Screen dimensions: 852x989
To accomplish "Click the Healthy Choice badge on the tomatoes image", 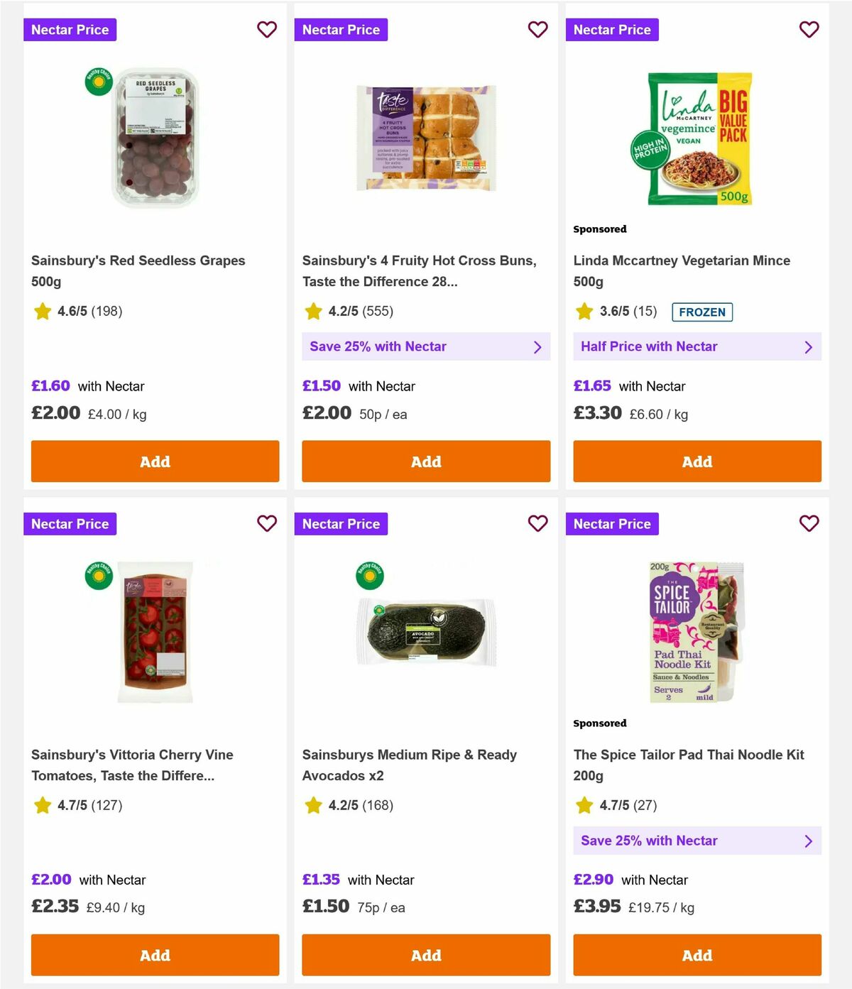I will [97, 576].
